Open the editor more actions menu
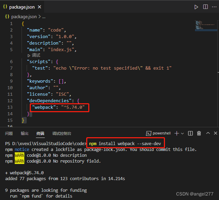Image resolution: width=219 pixels, height=200 pixels. (x=214, y=7)
